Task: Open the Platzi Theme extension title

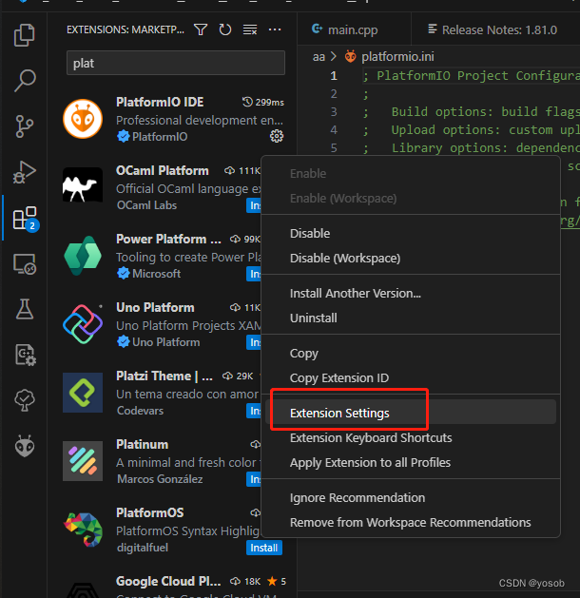Action: 164,376
